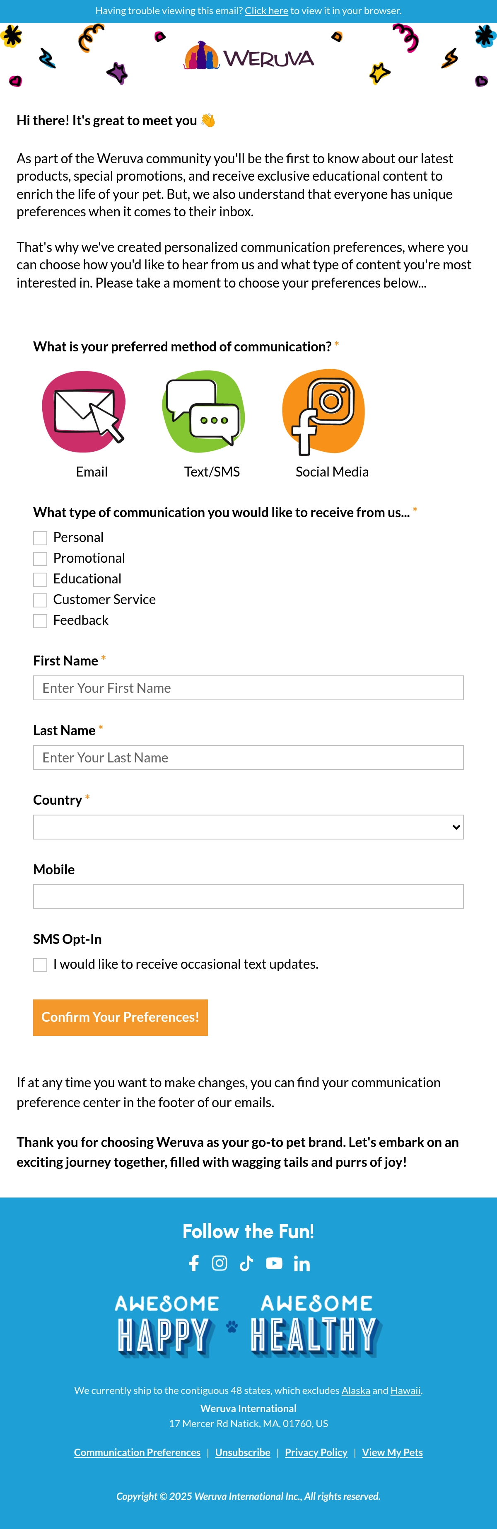
Task: Click the Confirm Your Preferences! button
Action: pos(121,1017)
